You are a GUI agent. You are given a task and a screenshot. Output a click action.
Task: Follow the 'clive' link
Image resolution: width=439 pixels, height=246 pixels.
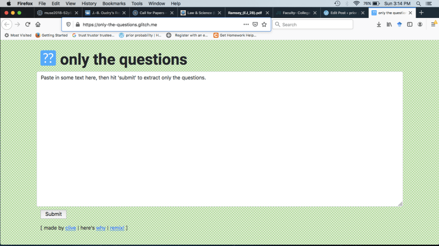(70, 228)
